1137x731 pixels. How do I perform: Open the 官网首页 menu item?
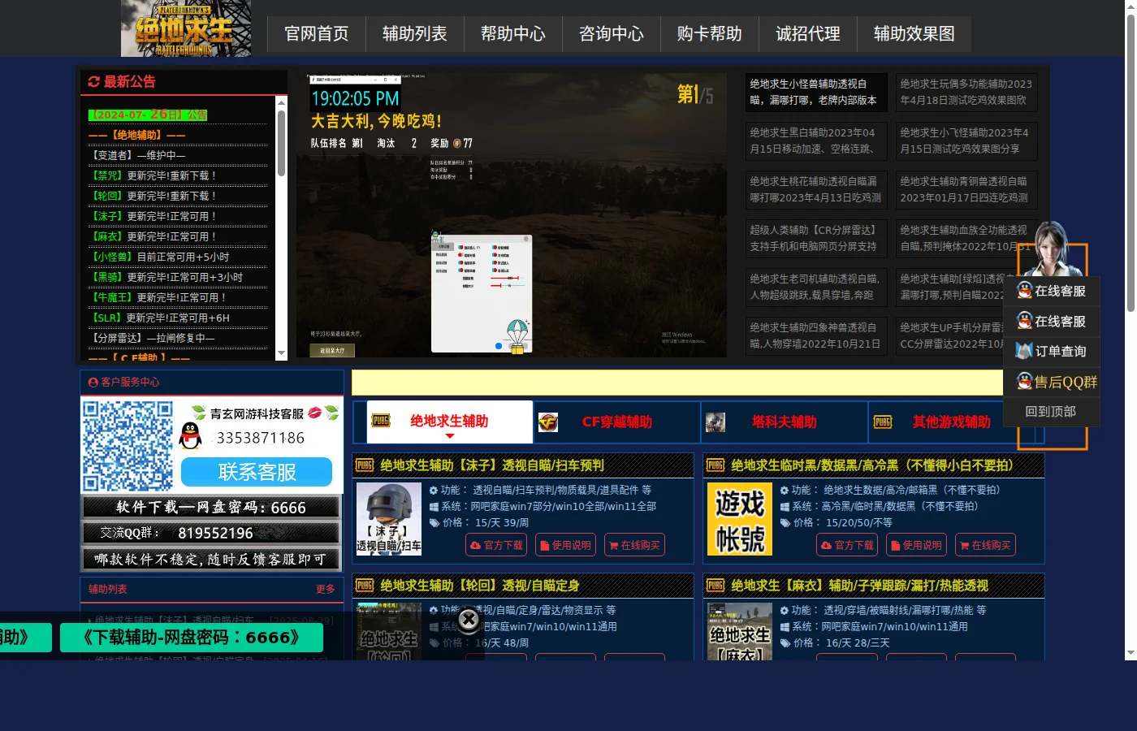click(x=317, y=34)
